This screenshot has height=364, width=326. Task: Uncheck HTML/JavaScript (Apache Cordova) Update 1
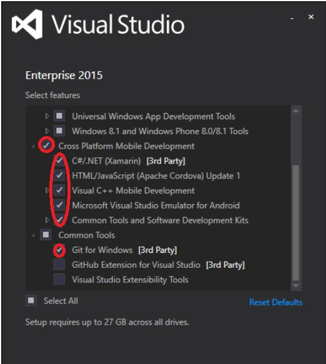click(59, 175)
